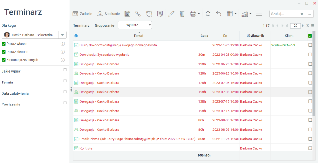318x163 pixels.
Task: Apply page size arrow beside 20
Action: pyautogui.click(x=303, y=26)
